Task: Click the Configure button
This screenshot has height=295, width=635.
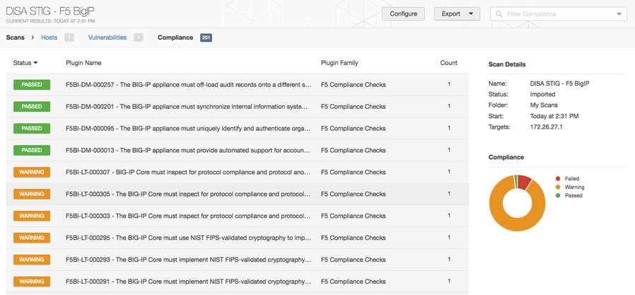Action: pos(403,13)
